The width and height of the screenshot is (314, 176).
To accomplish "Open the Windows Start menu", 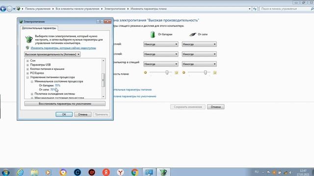I will pos(5,172).
